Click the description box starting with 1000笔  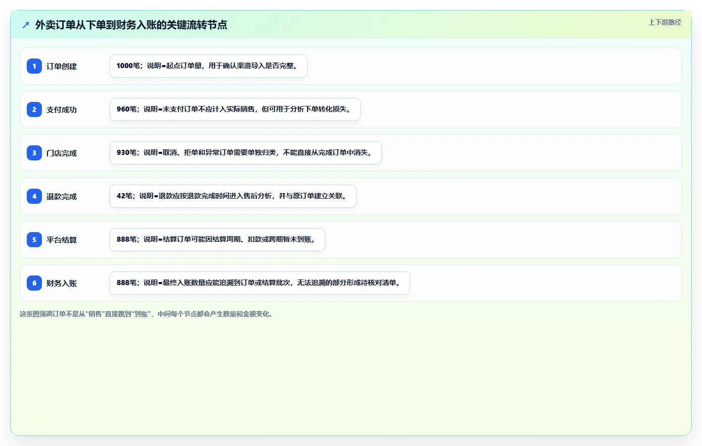(x=209, y=66)
